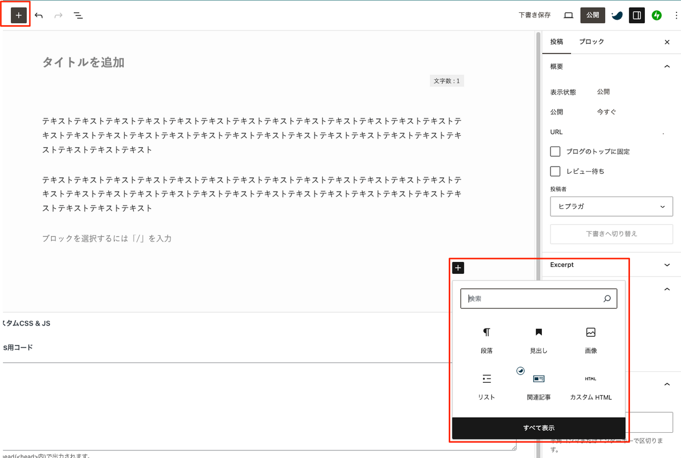The width and height of the screenshot is (681, 458).
Task: Click the タイトルを追加 title field
Action: coord(83,62)
